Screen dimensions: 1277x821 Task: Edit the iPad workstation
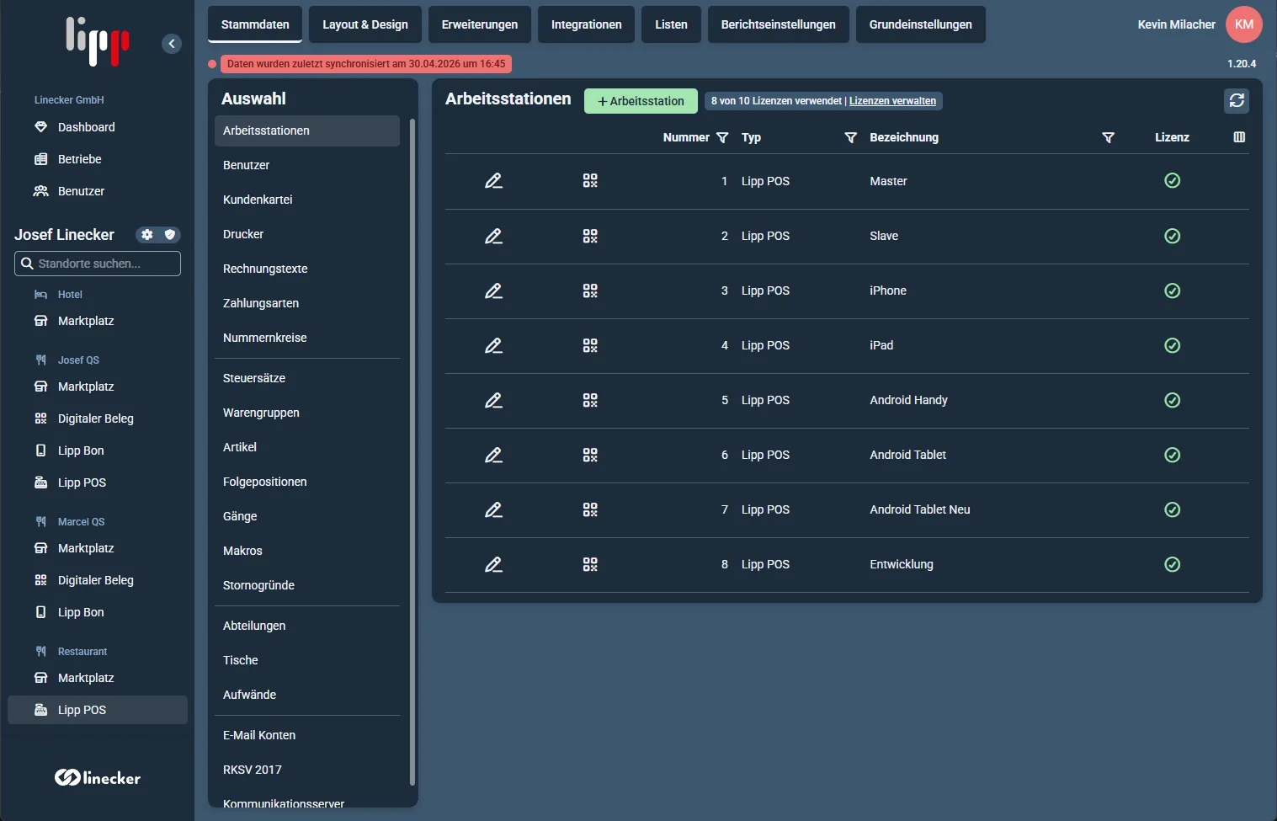coord(494,345)
